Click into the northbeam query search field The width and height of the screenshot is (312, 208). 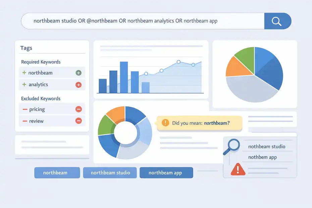pyautogui.click(x=143, y=21)
